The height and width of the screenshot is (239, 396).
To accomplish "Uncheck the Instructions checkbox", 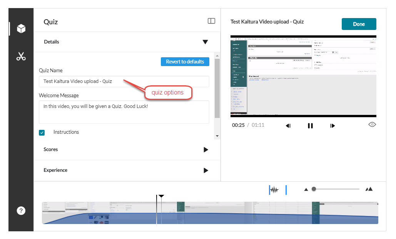I will coord(42,133).
